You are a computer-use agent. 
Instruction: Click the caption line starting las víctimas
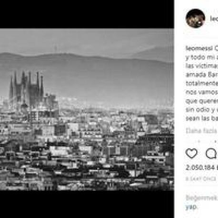(202, 66)
